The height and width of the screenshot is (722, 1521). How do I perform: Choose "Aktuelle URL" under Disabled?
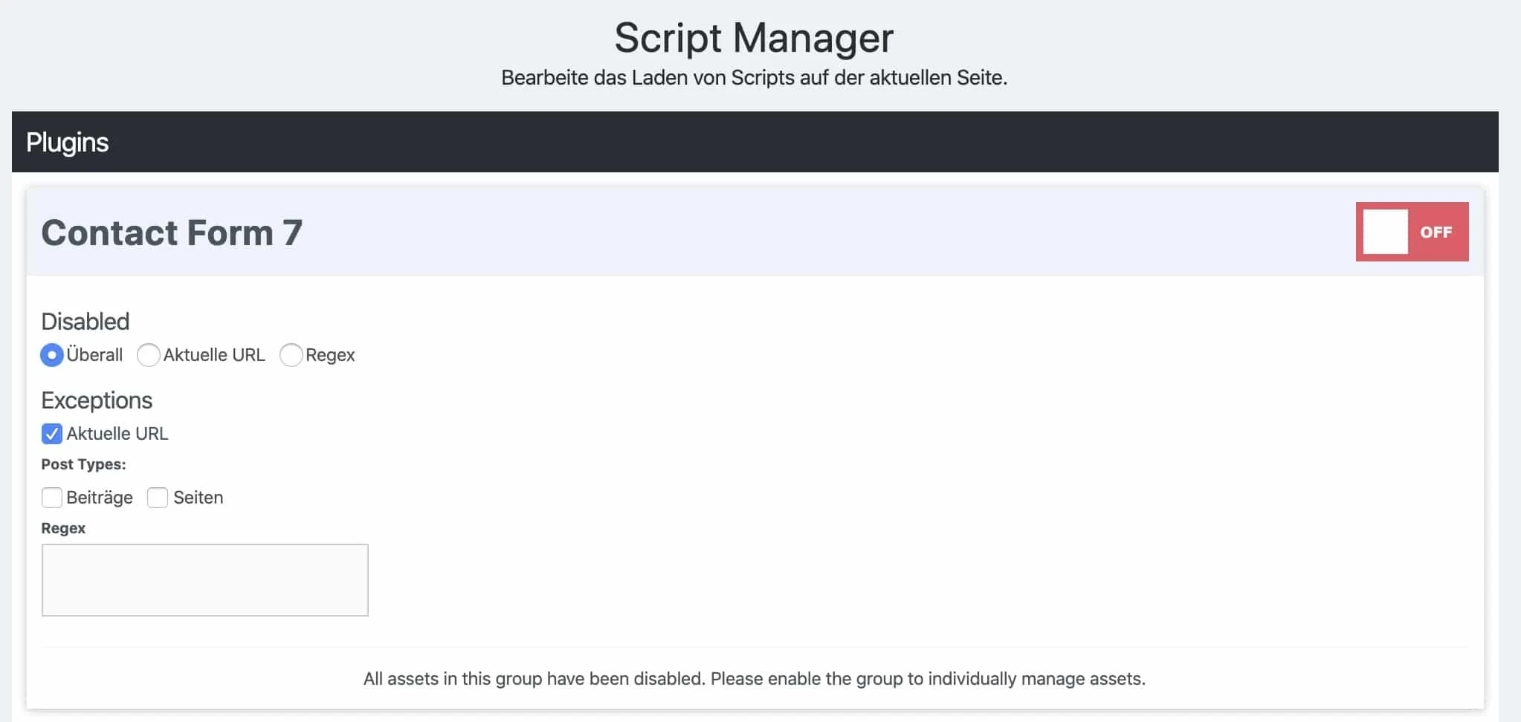[149, 355]
